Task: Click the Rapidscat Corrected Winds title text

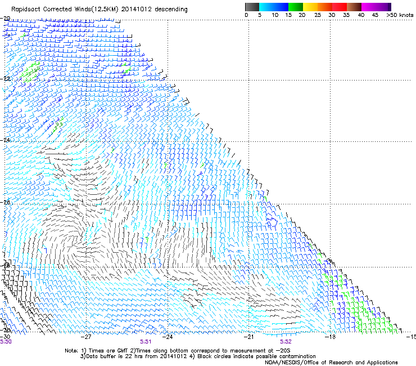Action: pos(100,10)
